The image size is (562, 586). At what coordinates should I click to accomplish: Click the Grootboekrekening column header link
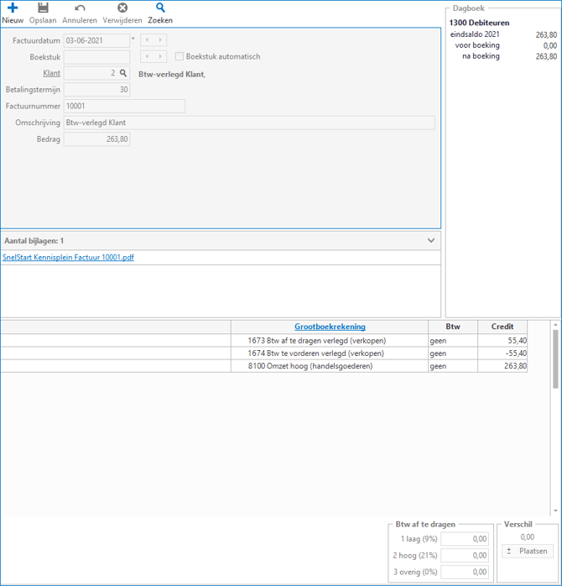coord(330,327)
